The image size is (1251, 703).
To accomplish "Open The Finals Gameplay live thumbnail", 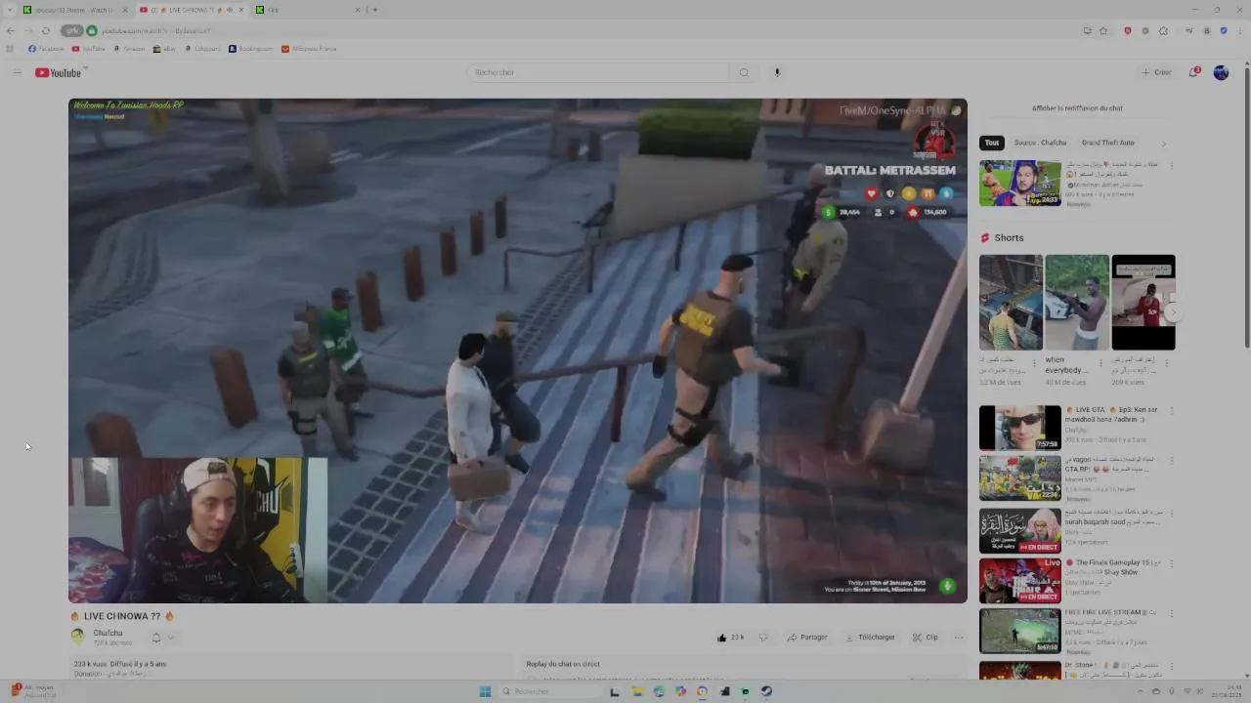I will [x=1019, y=580].
